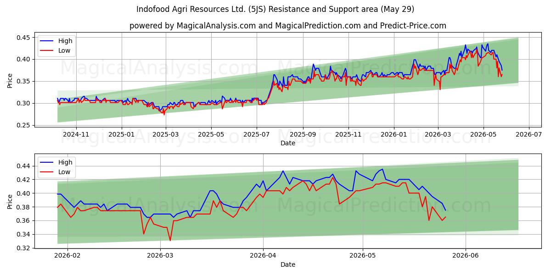Click the 2026-03 tick label on the bottom chart
This screenshot has height=275, width=551.
pos(160,256)
